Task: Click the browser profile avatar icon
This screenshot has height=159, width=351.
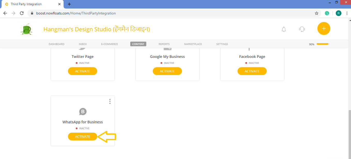Action: pos(338,13)
